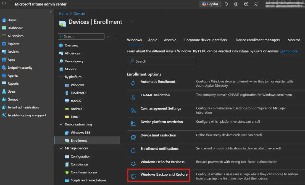Open the app launcher waffle icon
The width and height of the screenshot is (305, 185).
pos(4,4)
